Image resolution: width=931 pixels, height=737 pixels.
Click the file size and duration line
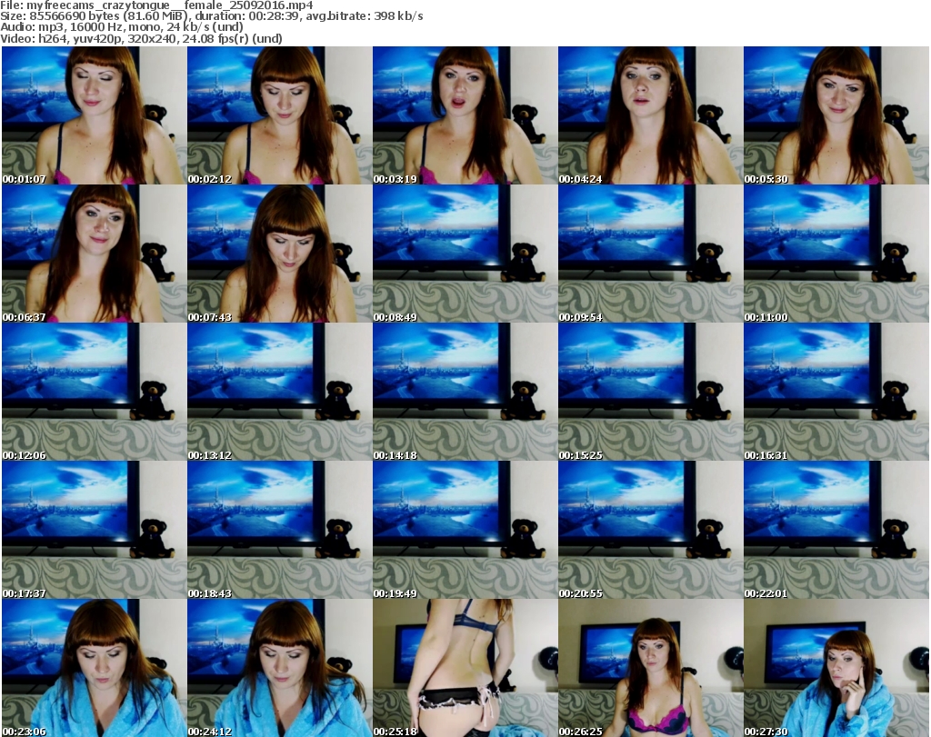(212, 16)
